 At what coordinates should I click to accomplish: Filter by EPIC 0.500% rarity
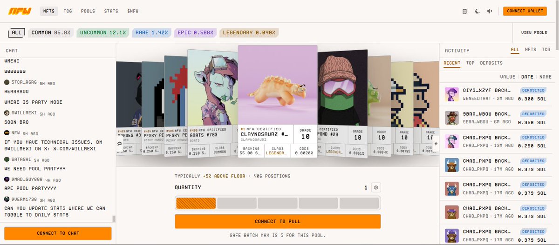(x=195, y=33)
